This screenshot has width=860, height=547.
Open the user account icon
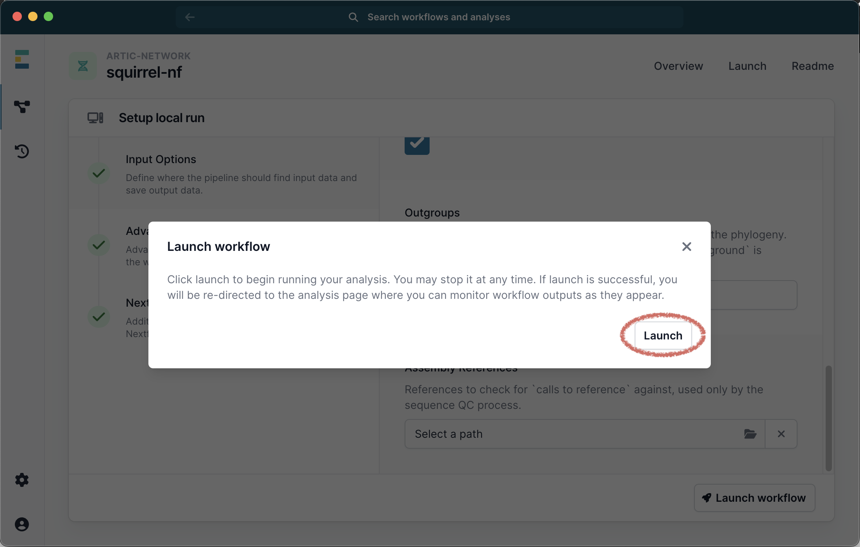coord(22,524)
